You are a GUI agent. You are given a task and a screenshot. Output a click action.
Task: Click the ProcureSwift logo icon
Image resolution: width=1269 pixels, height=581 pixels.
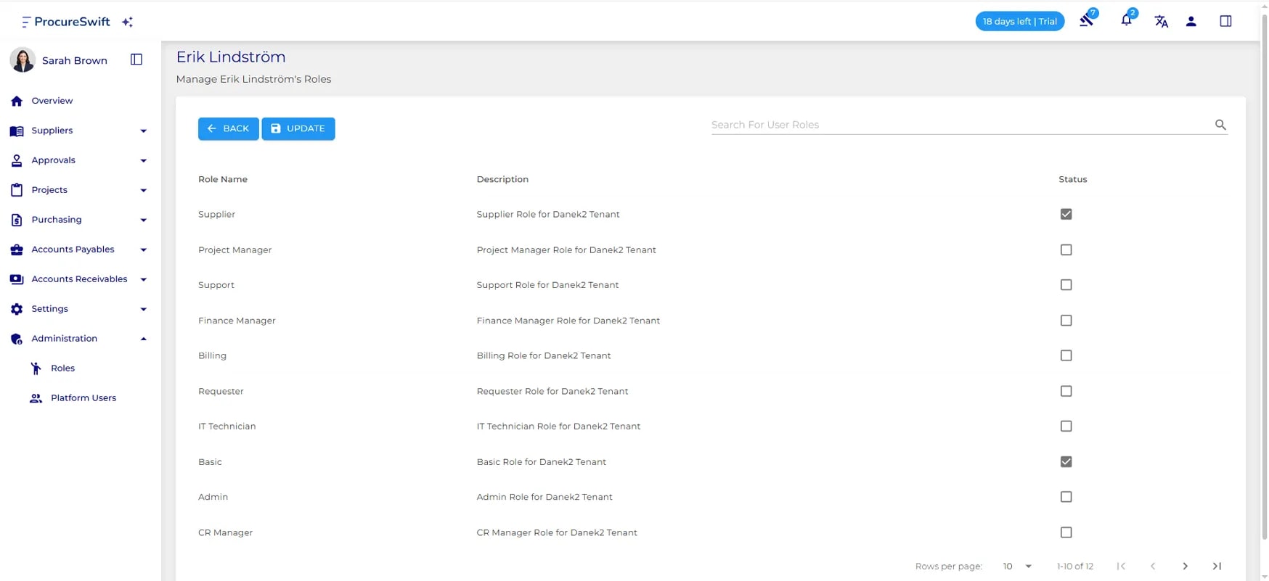pyautogui.click(x=26, y=22)
